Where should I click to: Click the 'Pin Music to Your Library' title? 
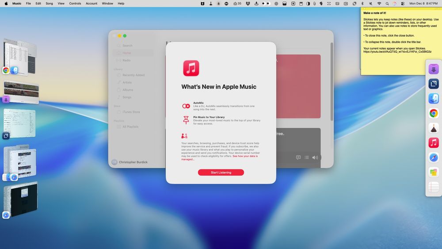click(x=209, y=117)
